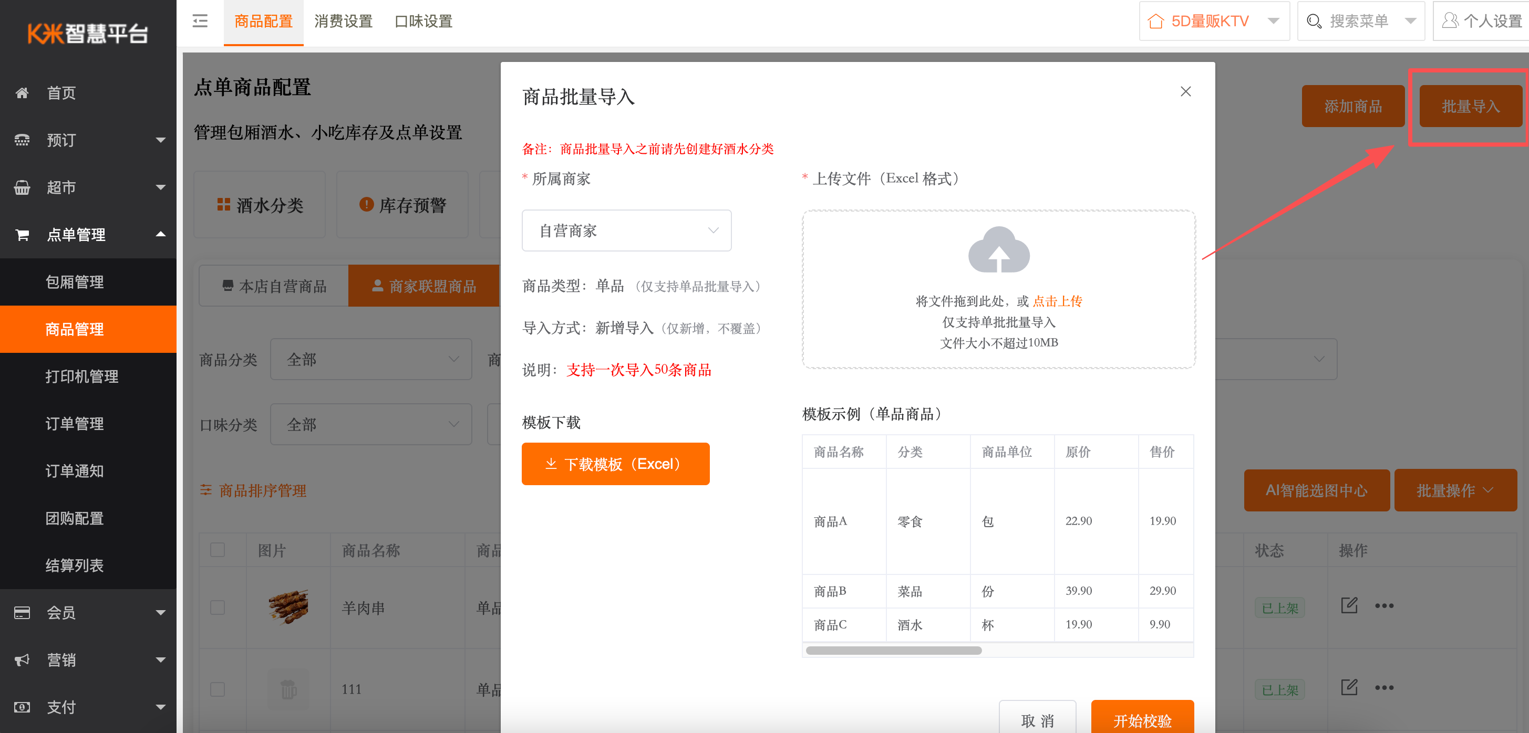Click the 会员 card icon in the sidebar
This screenshot has height=733, width=1529.
pyautogui.click(x=22, y=613)
